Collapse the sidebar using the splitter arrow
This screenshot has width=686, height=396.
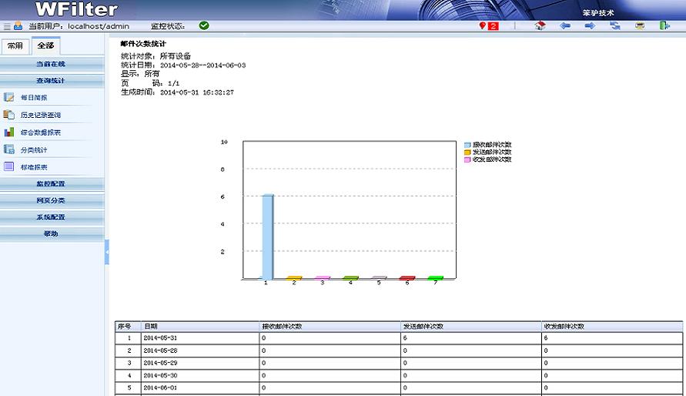107,252
